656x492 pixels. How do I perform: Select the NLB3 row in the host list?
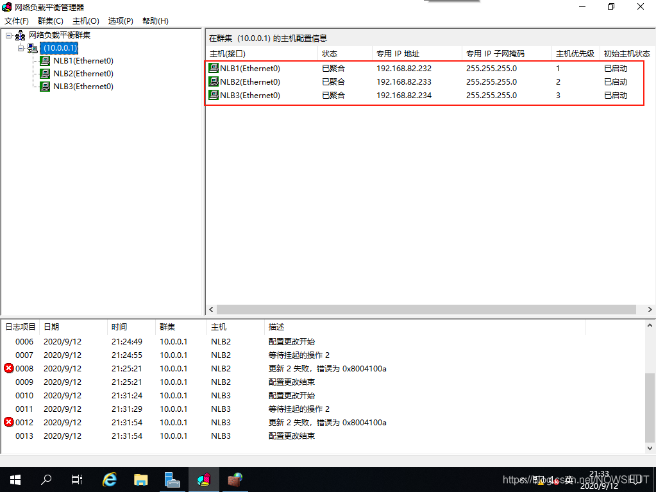[x=321, y=95]
